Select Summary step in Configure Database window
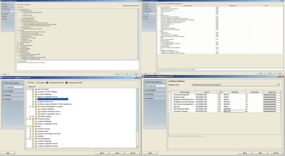 (x=155, y=98)
